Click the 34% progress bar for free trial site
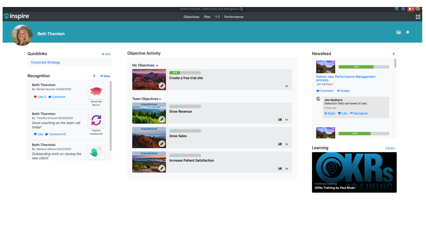 (185, 73)
